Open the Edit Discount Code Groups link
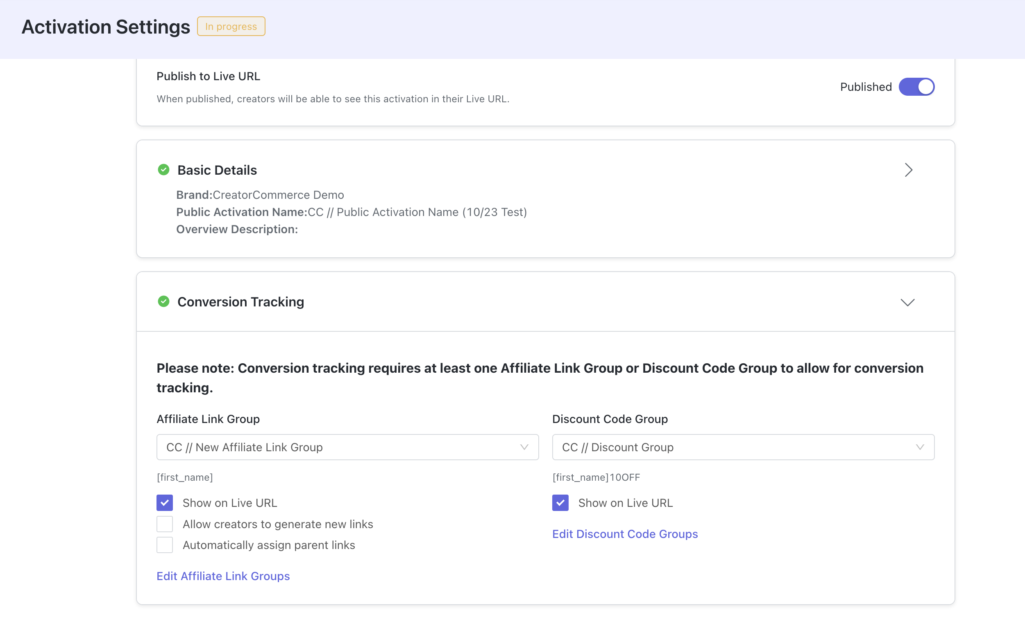Viewport: 1025px width, 621px height. [x=625, y=534]
